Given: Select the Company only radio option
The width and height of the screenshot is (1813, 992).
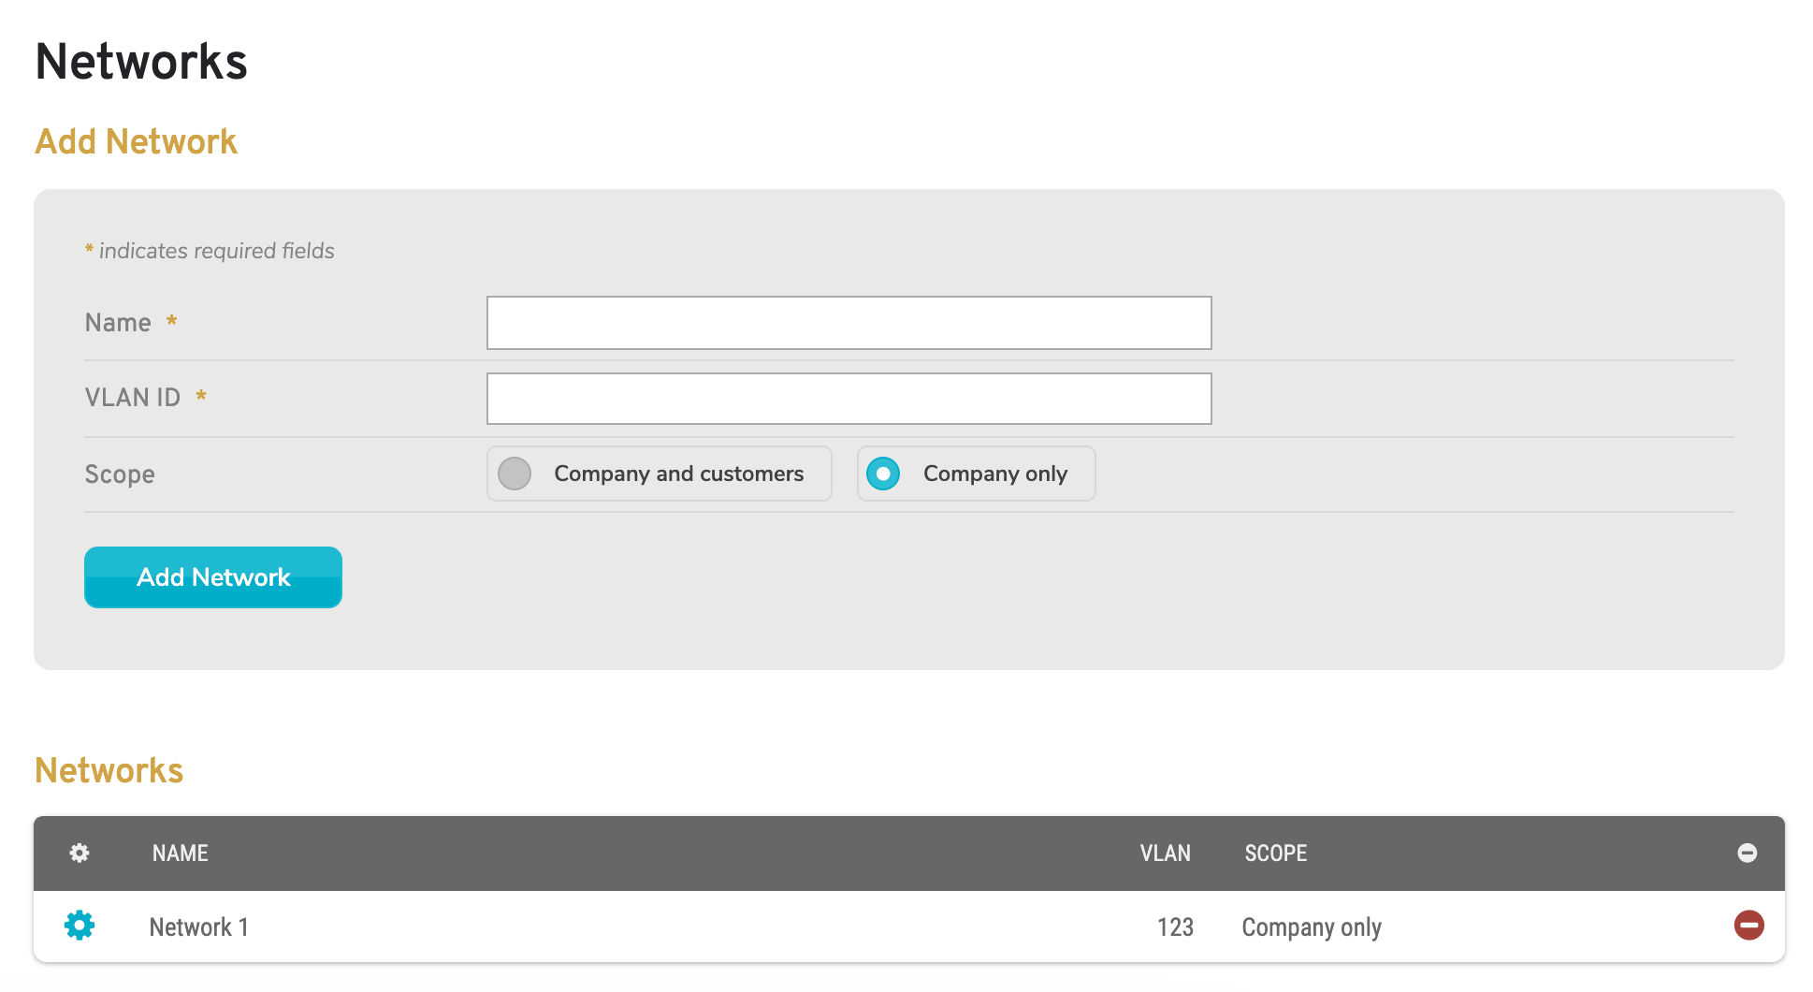Looking at the screenshot, I should point(883,474).
